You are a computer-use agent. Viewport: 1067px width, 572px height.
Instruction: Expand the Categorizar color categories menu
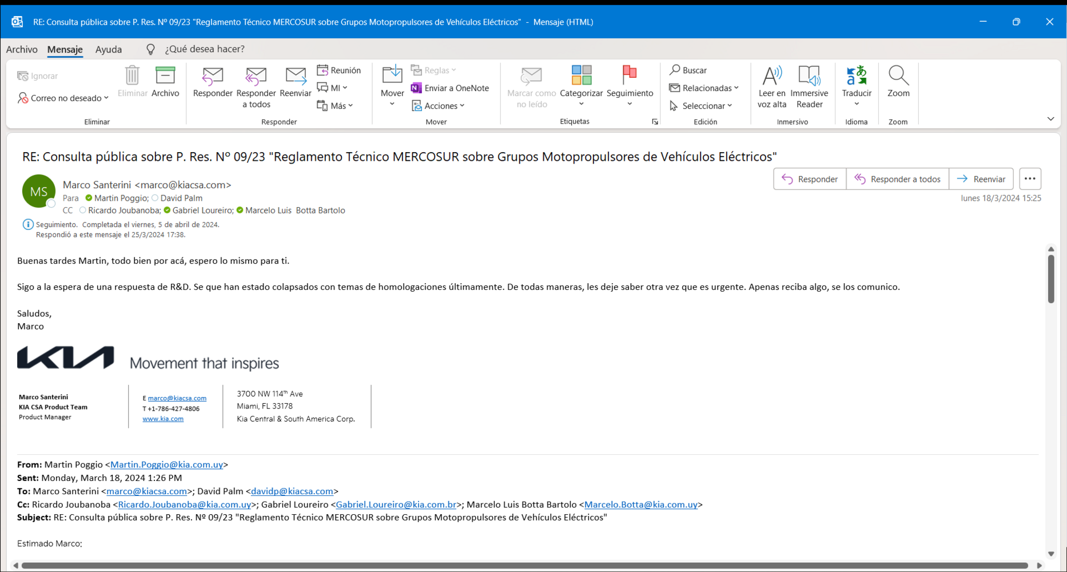click(581, 104)
